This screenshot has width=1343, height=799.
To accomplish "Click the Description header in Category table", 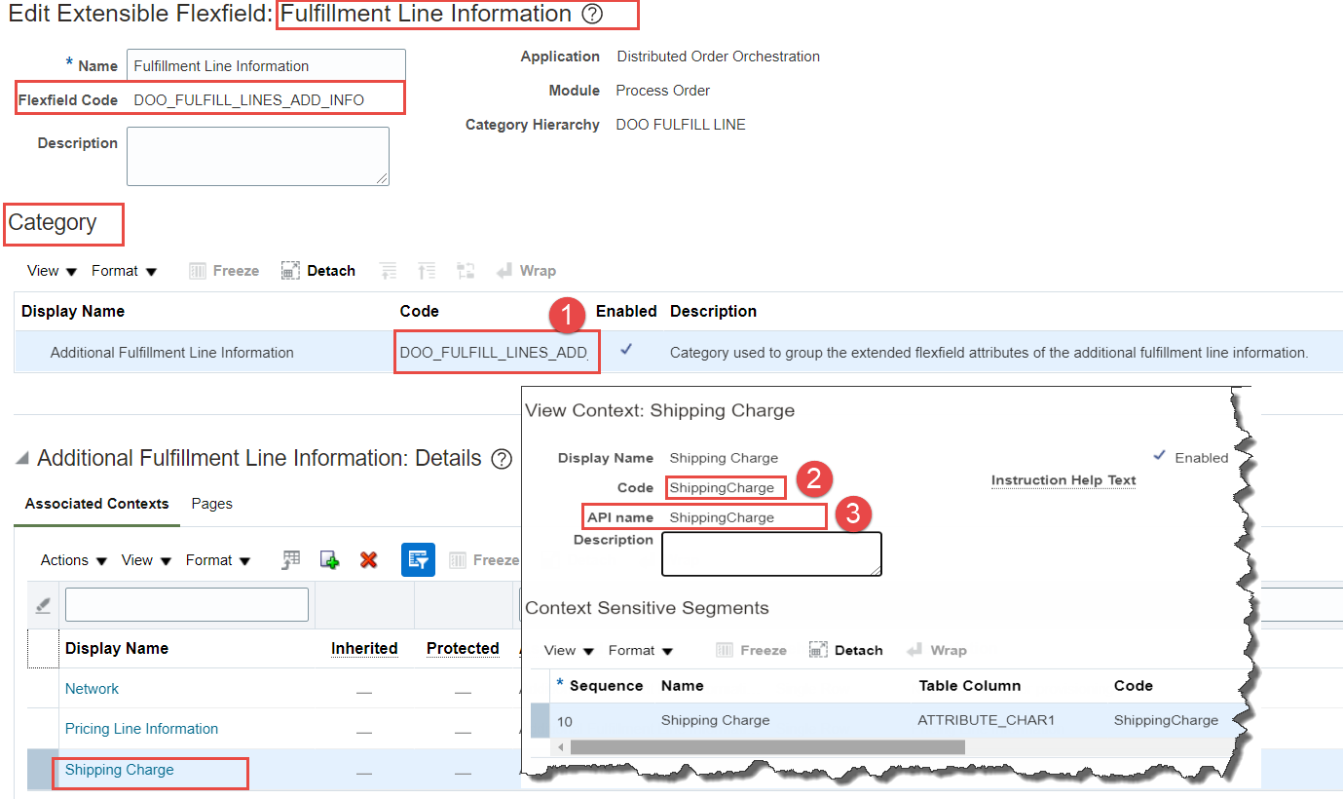I will 713,312.
